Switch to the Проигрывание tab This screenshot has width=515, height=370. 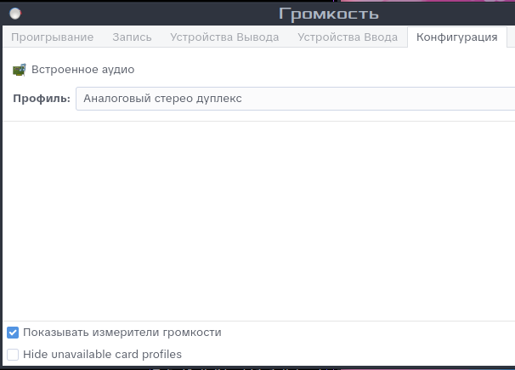(x=52, y=37)
